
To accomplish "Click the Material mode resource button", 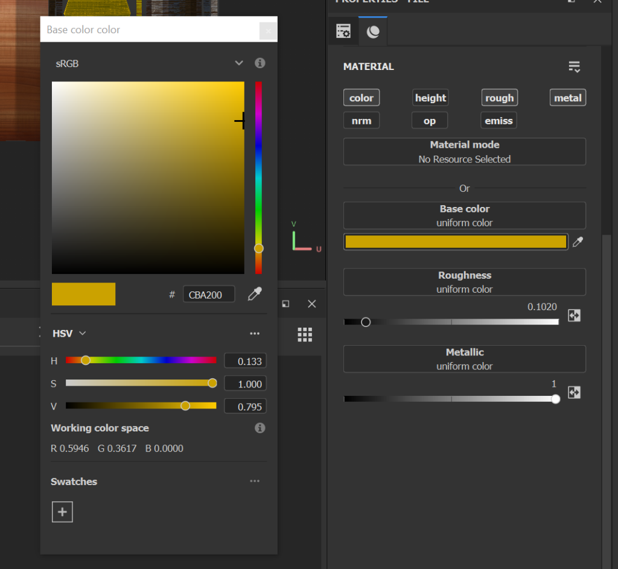I will [x=464, y=152].
